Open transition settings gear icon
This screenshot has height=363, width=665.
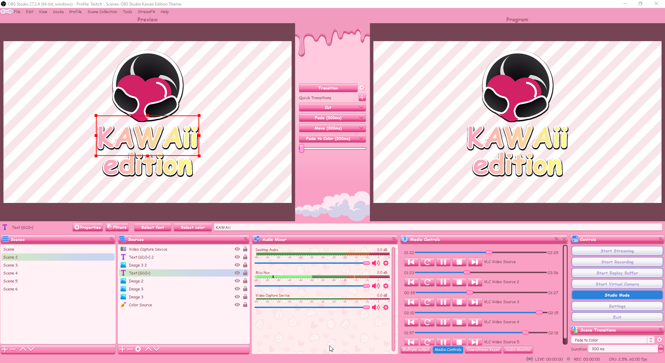(362, 88)
